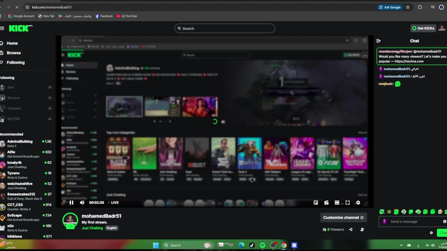Click the purple chat identity icon

click(x=384, y=222)
